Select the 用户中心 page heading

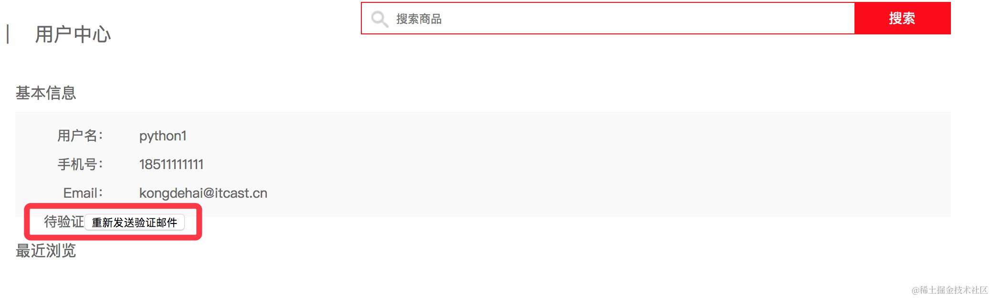click(x=73, y=34)
